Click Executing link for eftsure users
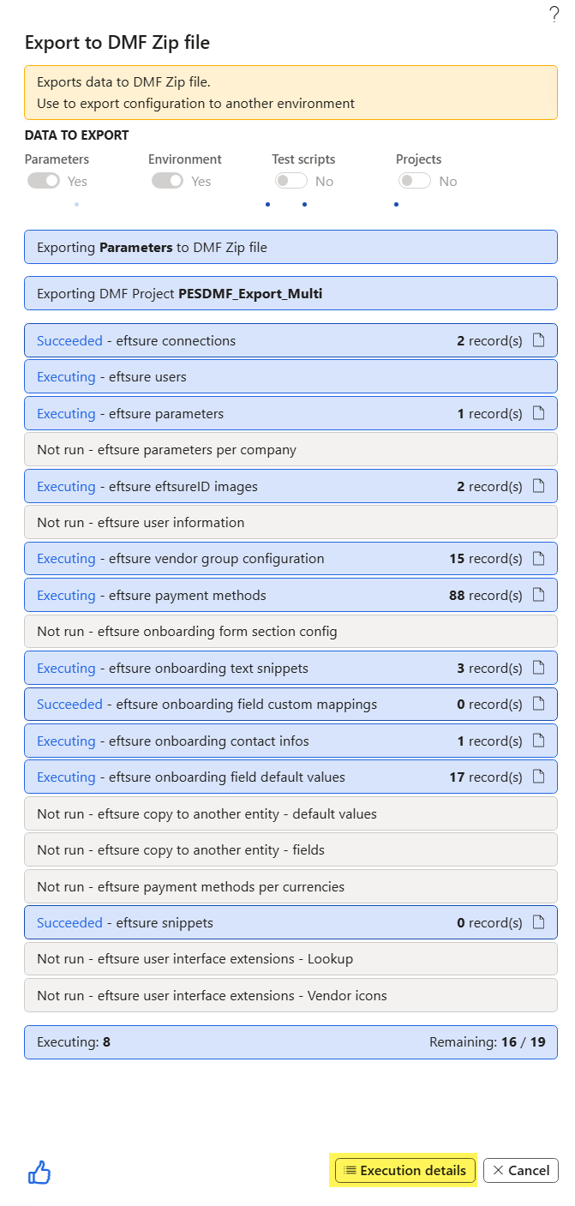The width and height of the screenshot is (575, 1206). (x=66, y=377)
